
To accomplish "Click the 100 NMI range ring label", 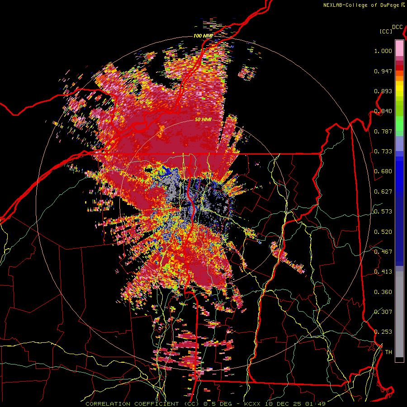I will click(203, 36).
